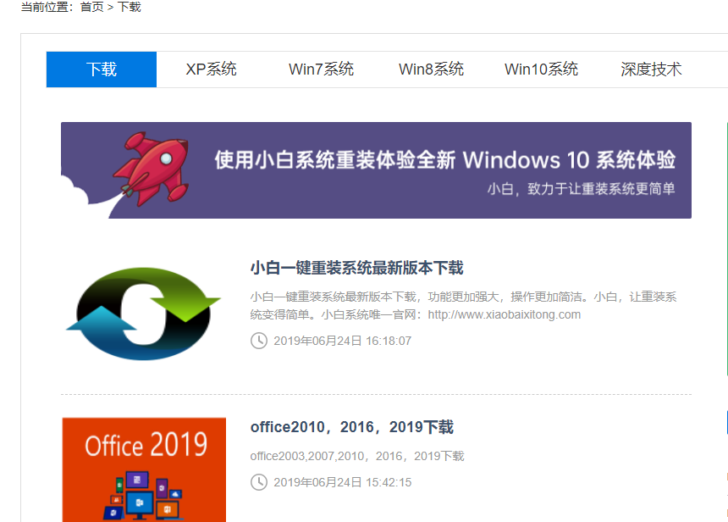
Task: Click banner subtitle 小白，致力于让重装系统更简单
Action: (x=581, y=189)
